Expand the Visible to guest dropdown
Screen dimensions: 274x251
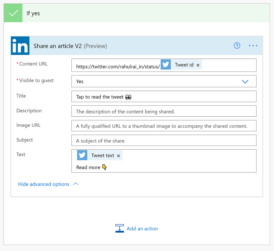click(x=245, y=82)
